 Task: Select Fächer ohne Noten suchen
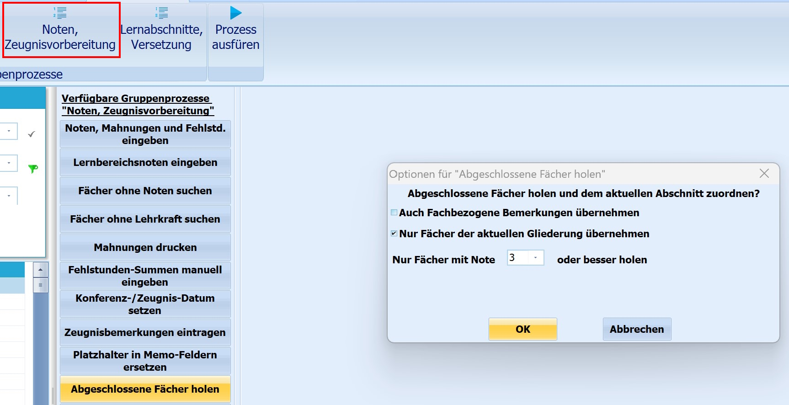click(x=145, y=191)
